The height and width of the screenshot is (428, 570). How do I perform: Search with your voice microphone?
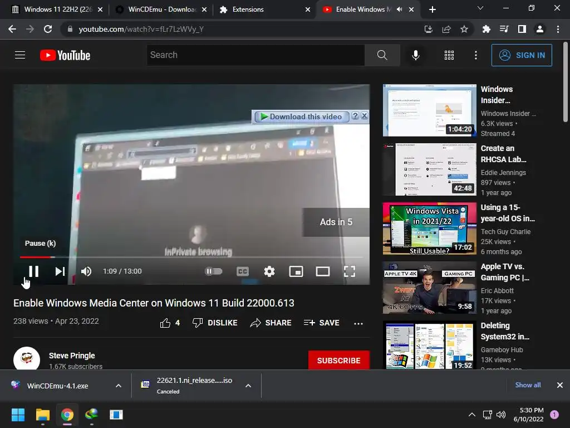415,55
